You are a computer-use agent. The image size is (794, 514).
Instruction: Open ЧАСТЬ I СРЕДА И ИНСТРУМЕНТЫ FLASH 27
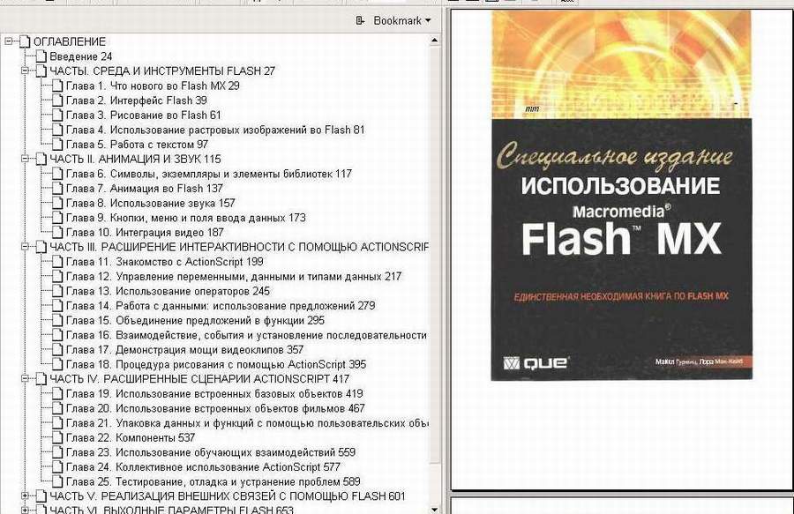[162, 71]
